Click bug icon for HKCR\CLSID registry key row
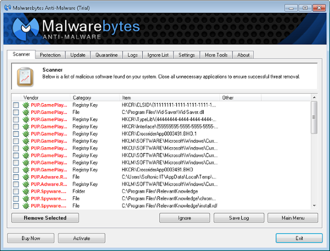Image resolution: width=330 pixels, height=251 pixels. click(26, 105)
